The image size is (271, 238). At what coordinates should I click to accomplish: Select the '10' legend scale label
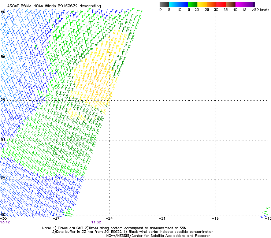point(179,10)
